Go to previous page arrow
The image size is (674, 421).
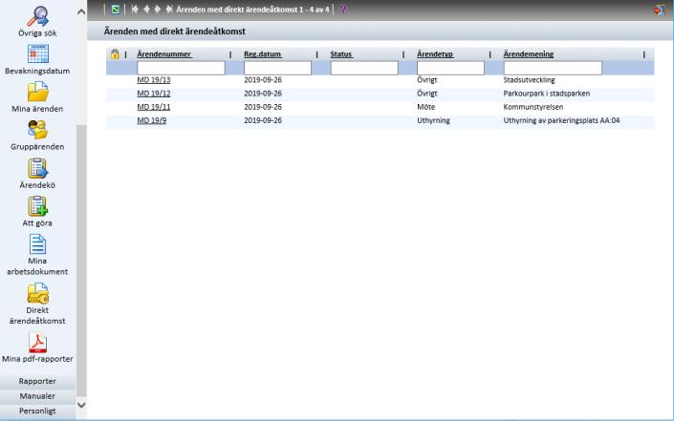(x=146, y=10)
